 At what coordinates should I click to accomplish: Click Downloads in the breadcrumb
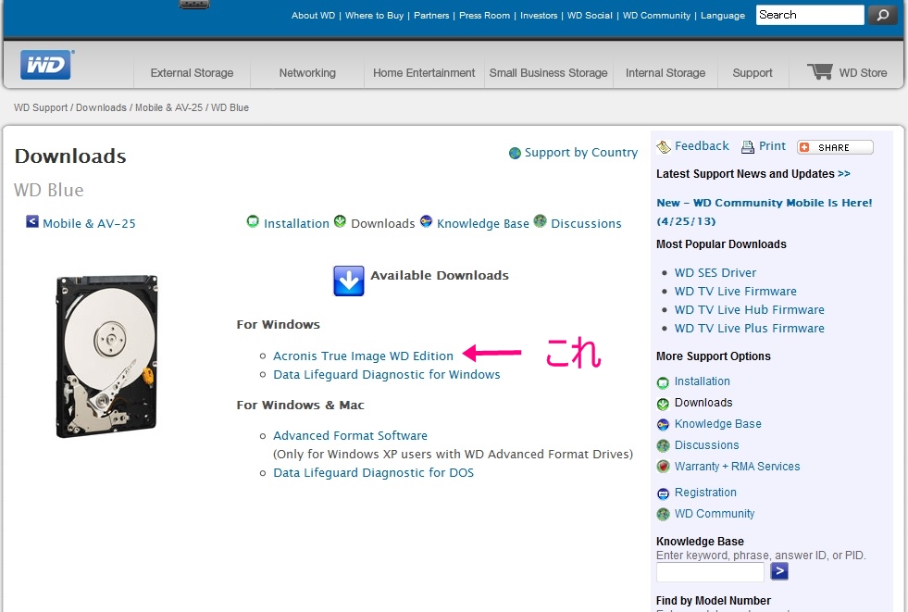(x=101, y=107)
